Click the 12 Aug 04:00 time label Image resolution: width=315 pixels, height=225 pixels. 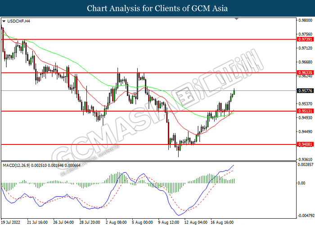pyautogui.click(x=196, y=222)
